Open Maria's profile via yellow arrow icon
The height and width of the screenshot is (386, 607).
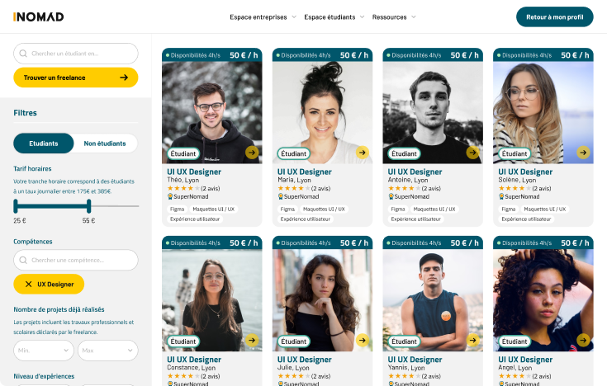[363, 153]
